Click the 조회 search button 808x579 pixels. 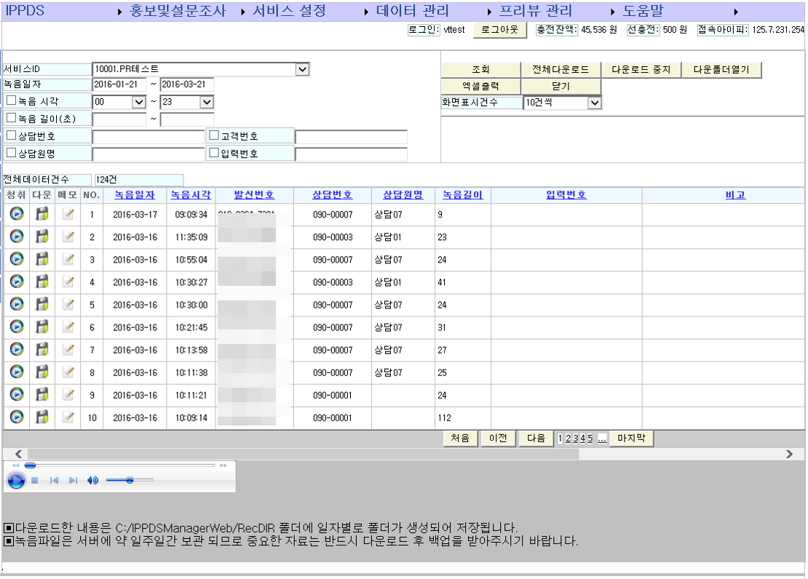click(480, 70)
